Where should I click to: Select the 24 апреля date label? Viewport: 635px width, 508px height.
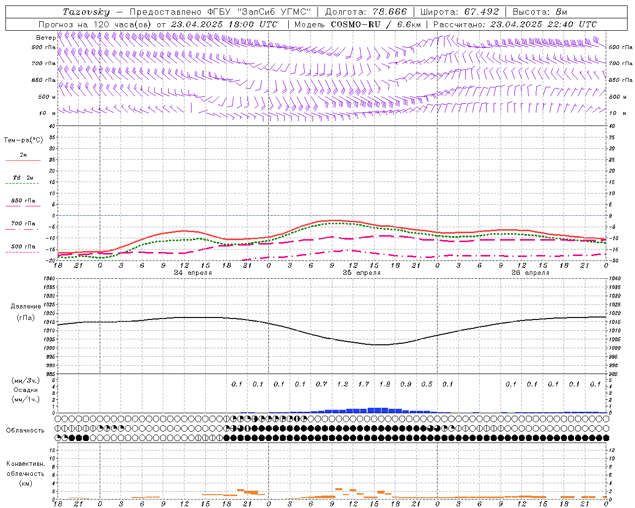(192, 273)
